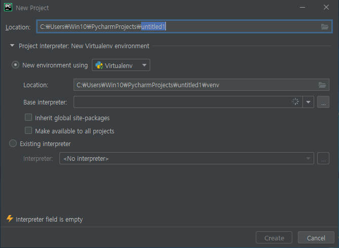Click the Cancel button
Image resolution: width=339 pixels, height=248 pixels.
click(x=316, y=238)
